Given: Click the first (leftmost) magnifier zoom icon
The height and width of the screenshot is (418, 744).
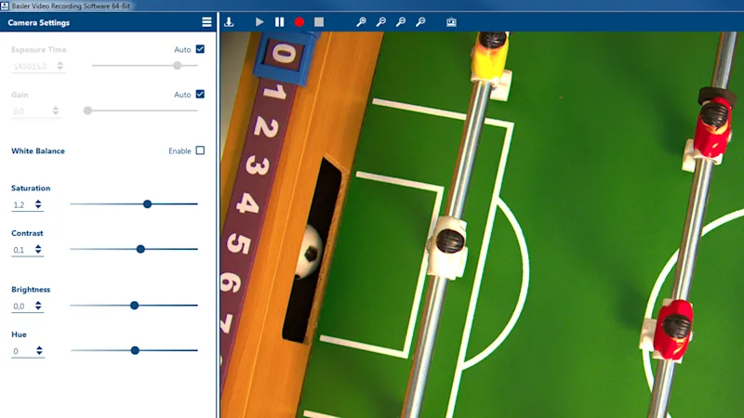Looking at the screenshot, I should click(361, 21).
